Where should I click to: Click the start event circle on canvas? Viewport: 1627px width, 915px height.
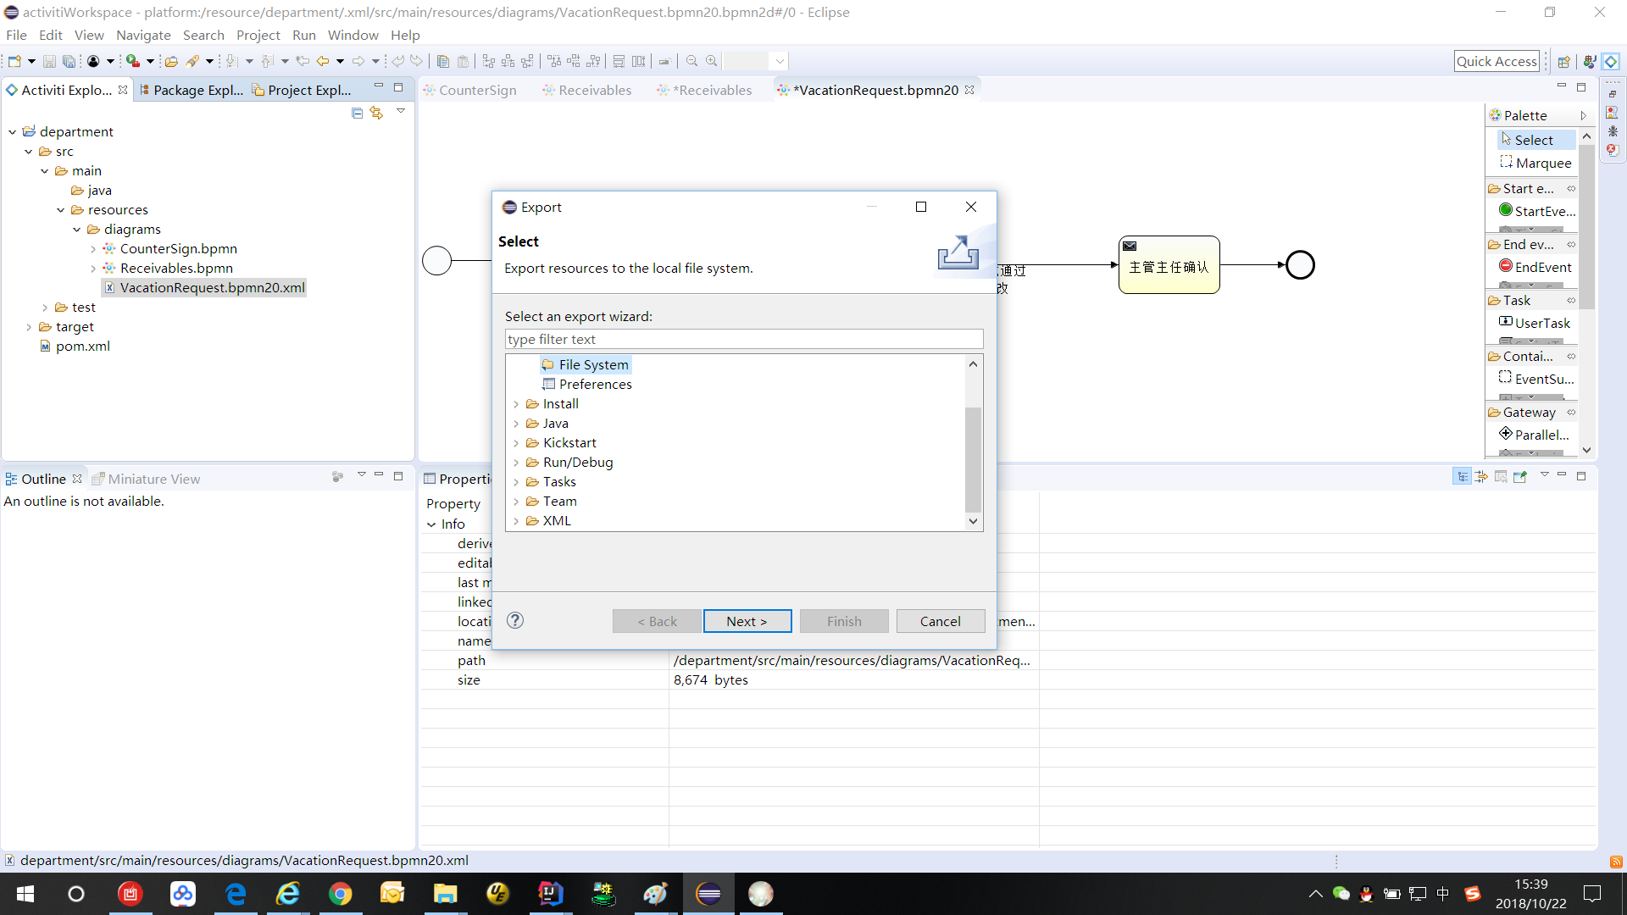[436, 260]
